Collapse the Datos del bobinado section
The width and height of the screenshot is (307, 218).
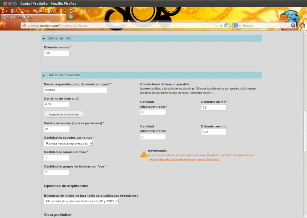click(43, 75)
